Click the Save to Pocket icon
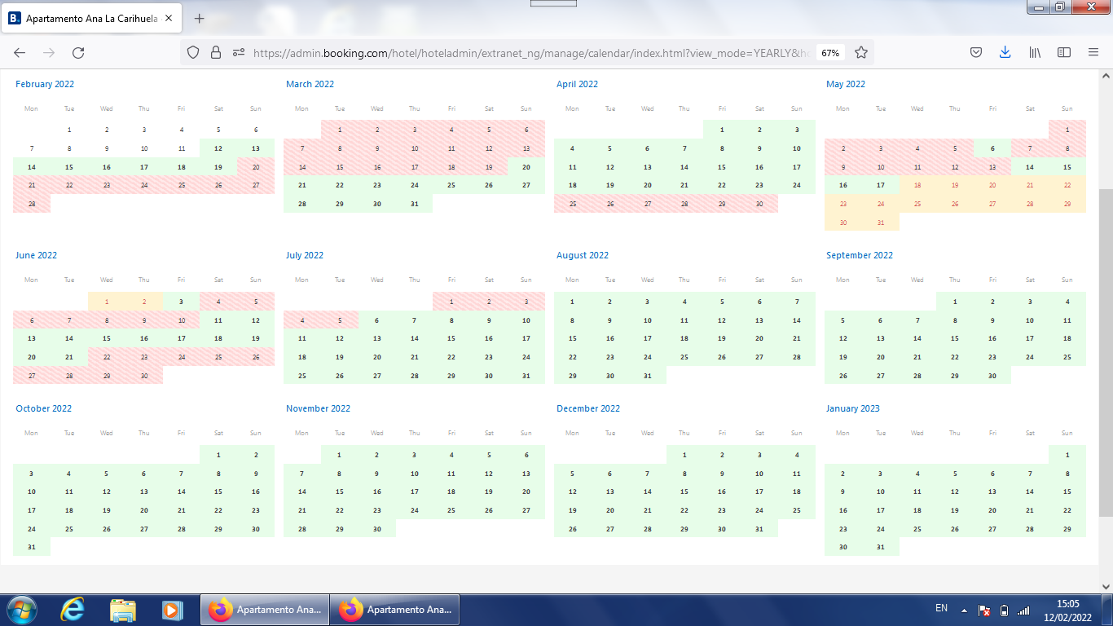This screenshot has width=1113, height=626. (x=975, y=52)
